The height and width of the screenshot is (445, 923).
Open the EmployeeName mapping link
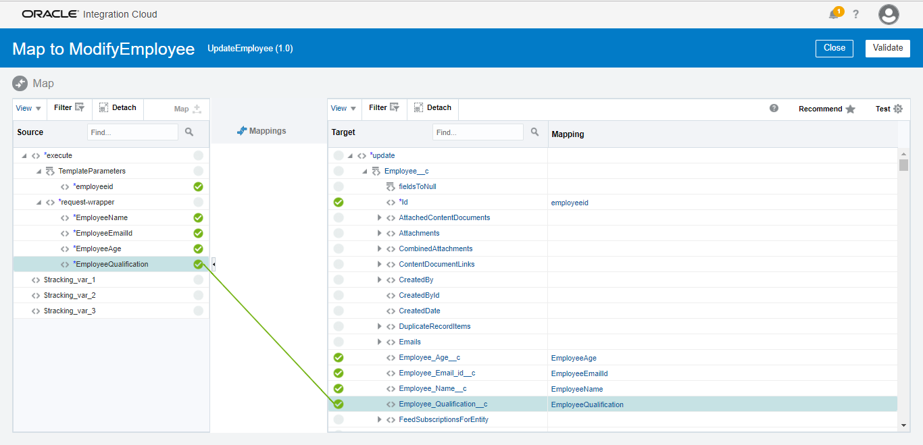pyautogui.click(x=577, y=389)
